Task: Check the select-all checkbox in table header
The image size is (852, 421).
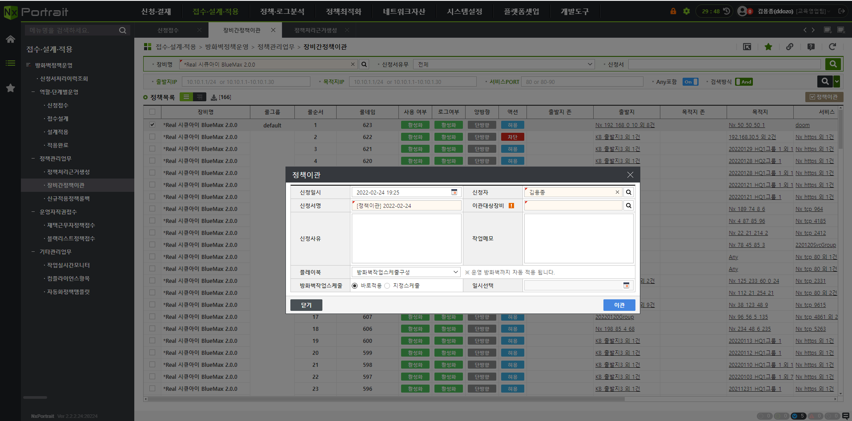Action: pos(153,112)
